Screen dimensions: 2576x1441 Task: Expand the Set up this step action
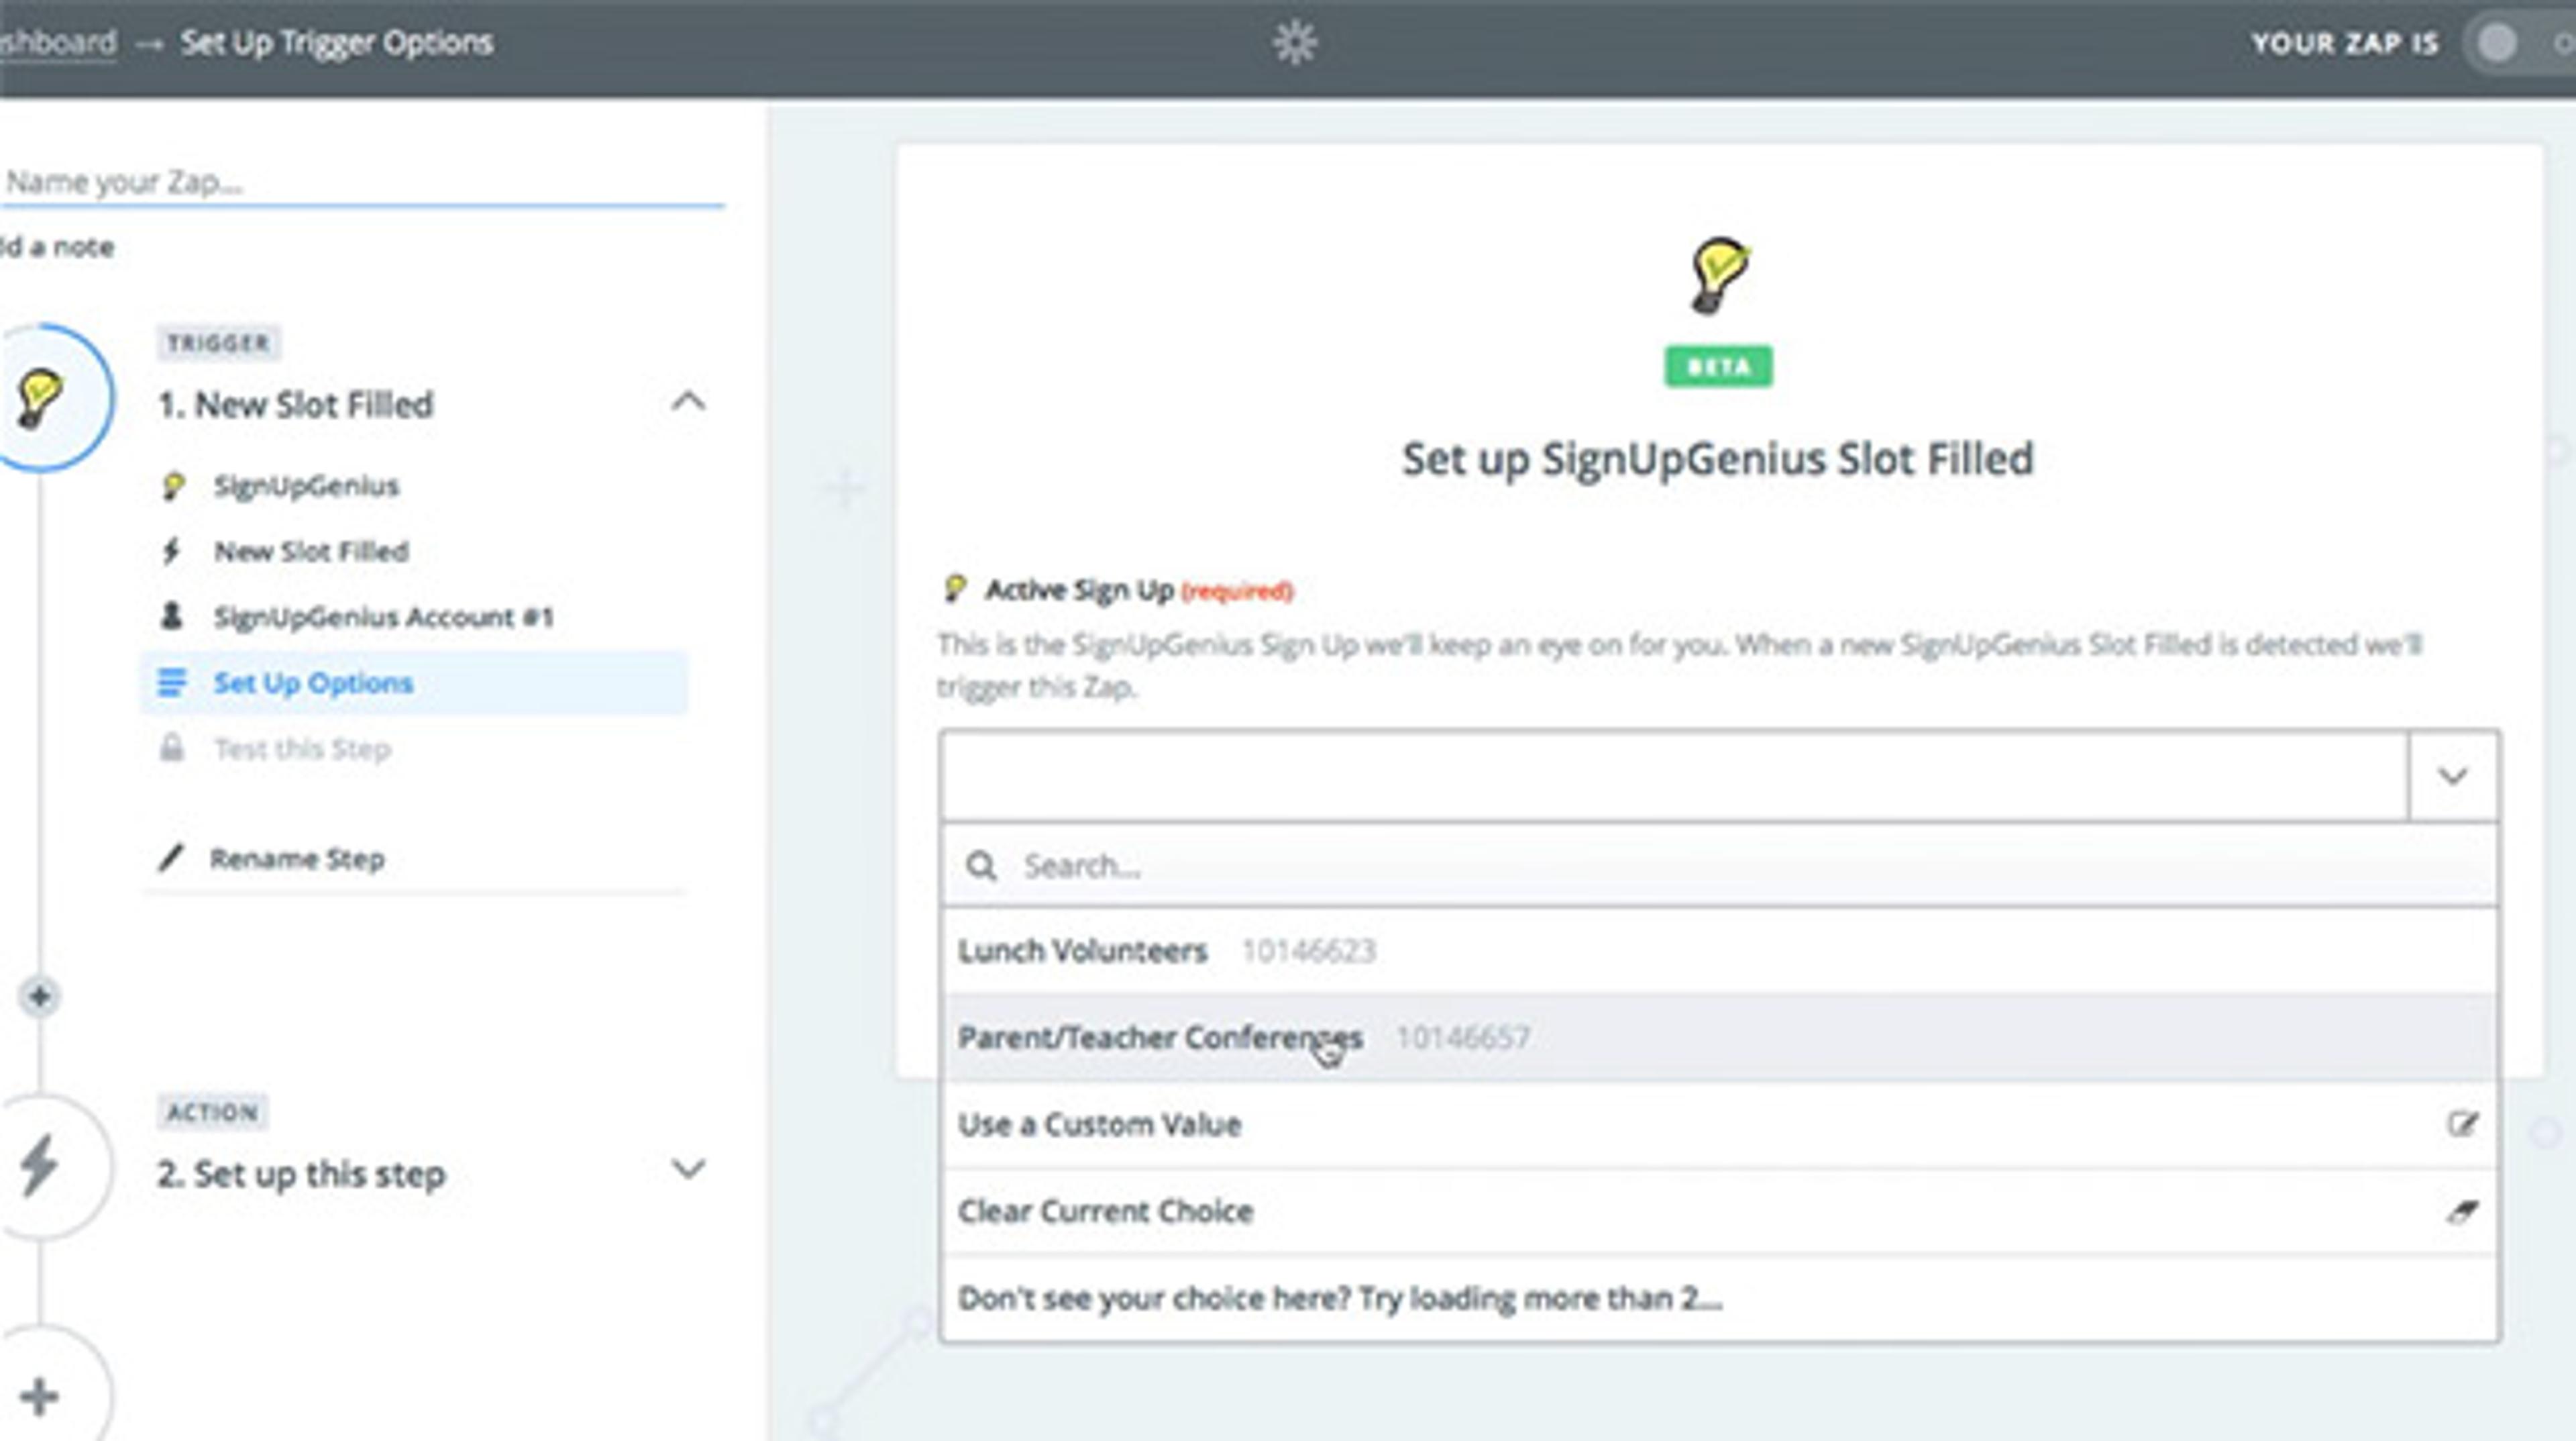[688, 1169]
